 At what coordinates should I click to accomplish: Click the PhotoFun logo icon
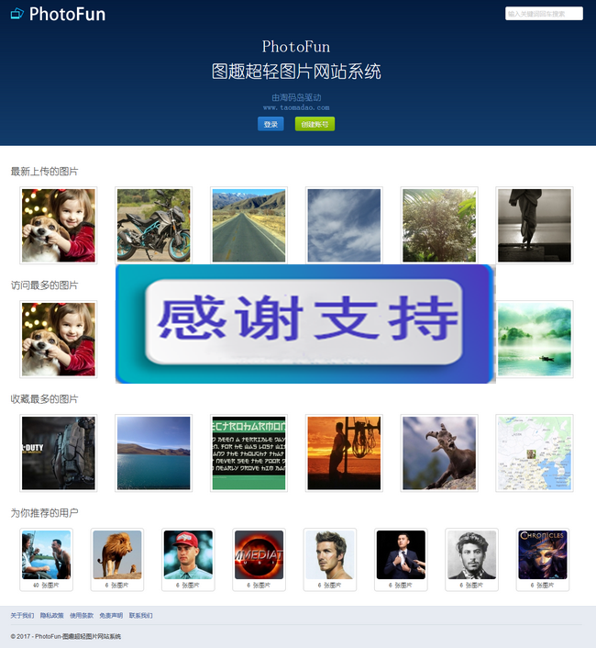pos(17,14)
